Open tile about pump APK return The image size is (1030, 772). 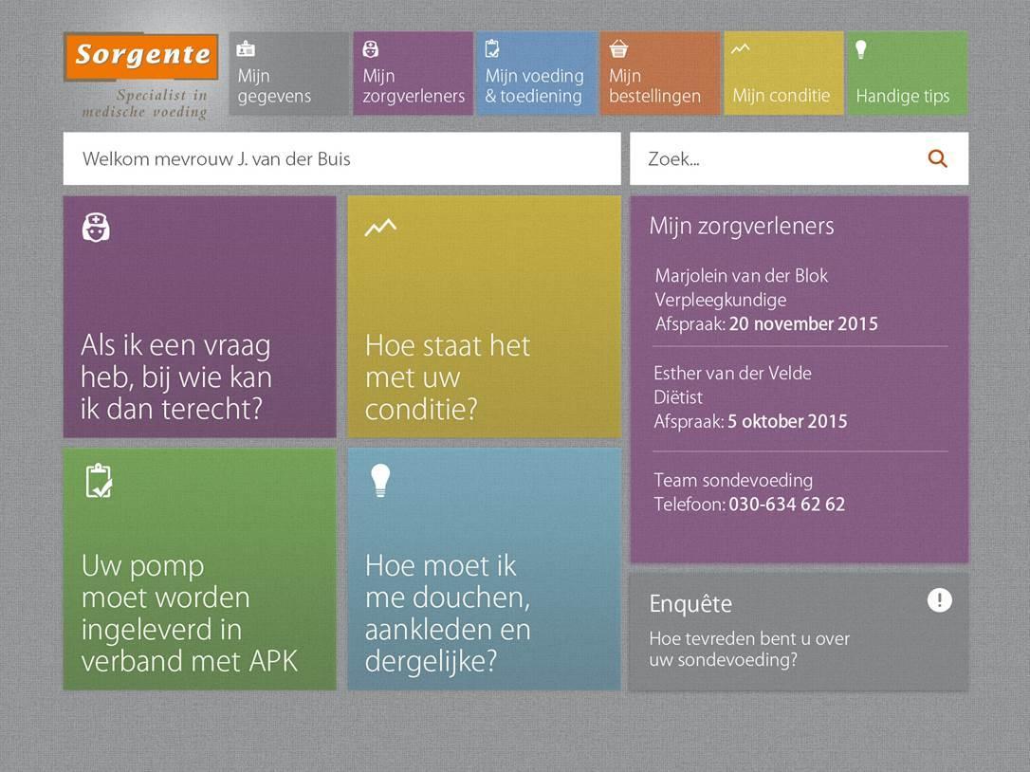click(199, 569)
